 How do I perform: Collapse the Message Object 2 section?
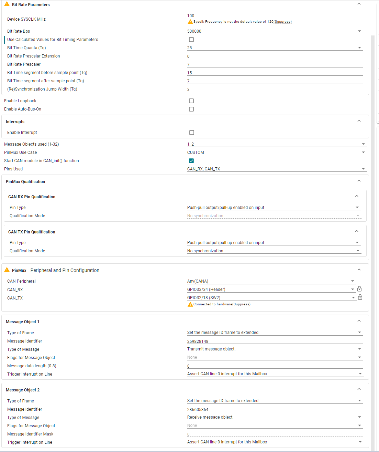tap(359, 389)
